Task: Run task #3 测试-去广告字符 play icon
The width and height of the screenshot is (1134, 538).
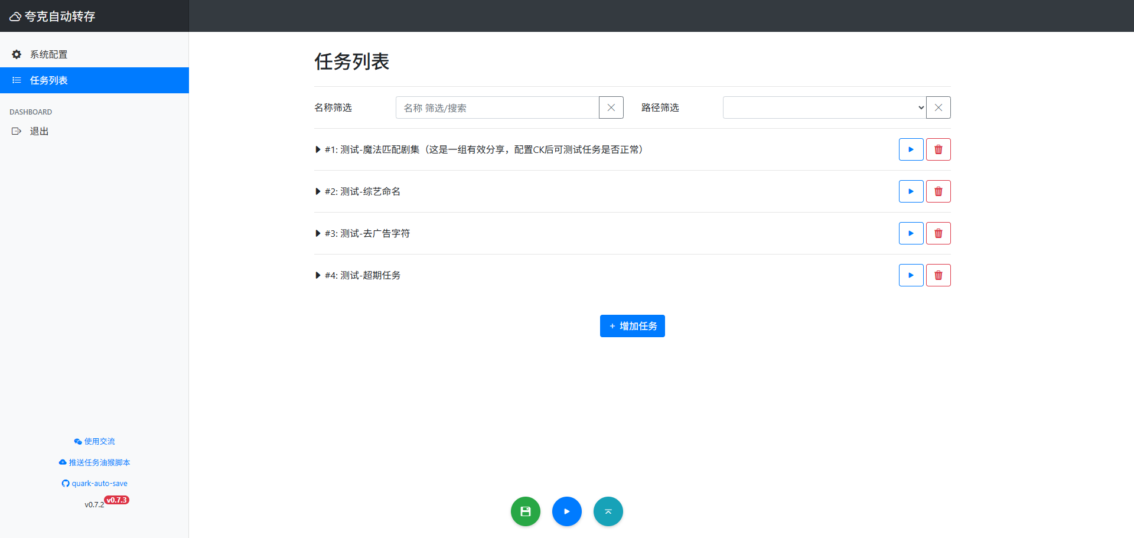Action: point(911,233)
